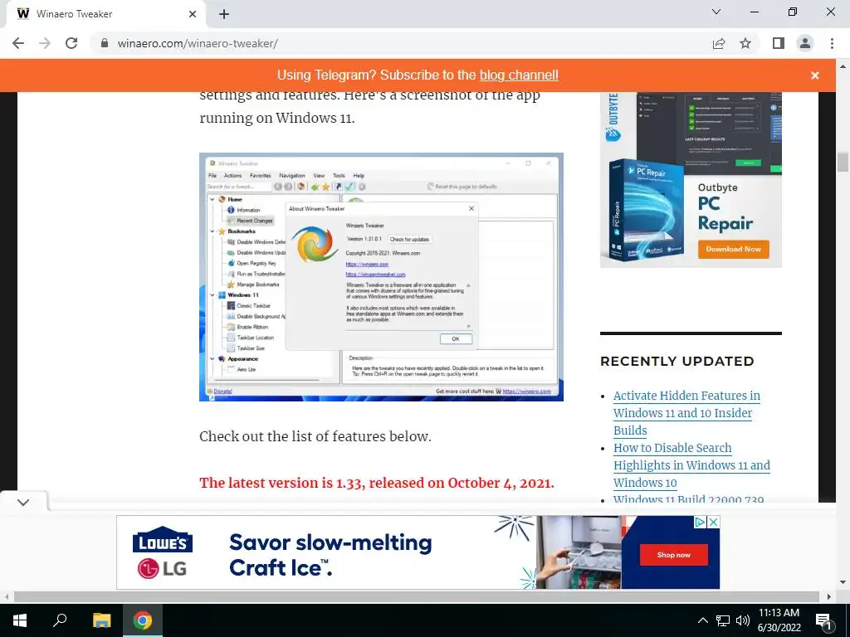Close the Winaero Tweaker tab
Image resolution: width=850 pixels, height=637 pixels.
point(193,14)
